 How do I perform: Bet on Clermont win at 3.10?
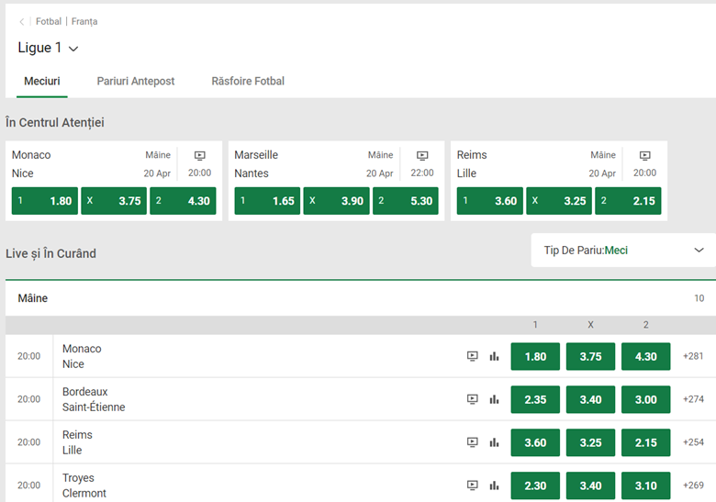[x=645, y=485]
